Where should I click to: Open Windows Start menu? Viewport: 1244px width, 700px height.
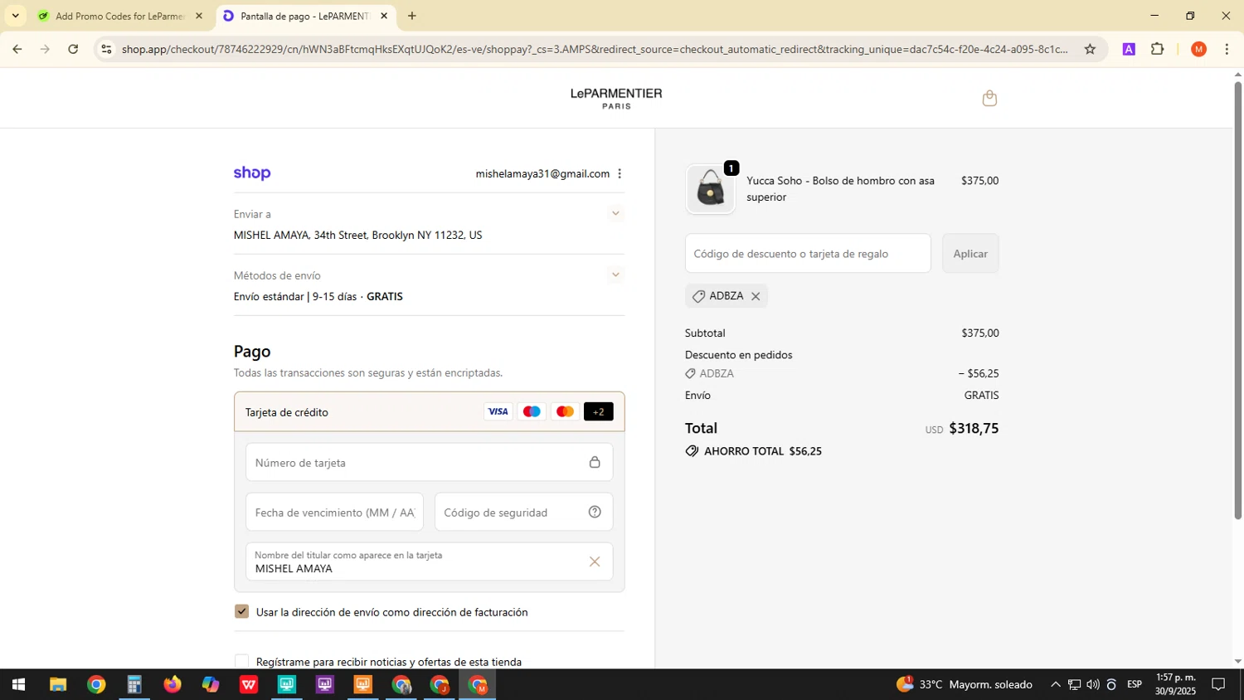18,685
